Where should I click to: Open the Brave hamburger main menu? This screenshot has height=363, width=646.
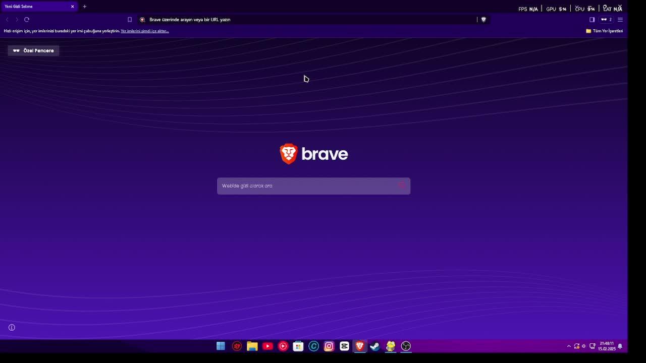coord(620,20)
